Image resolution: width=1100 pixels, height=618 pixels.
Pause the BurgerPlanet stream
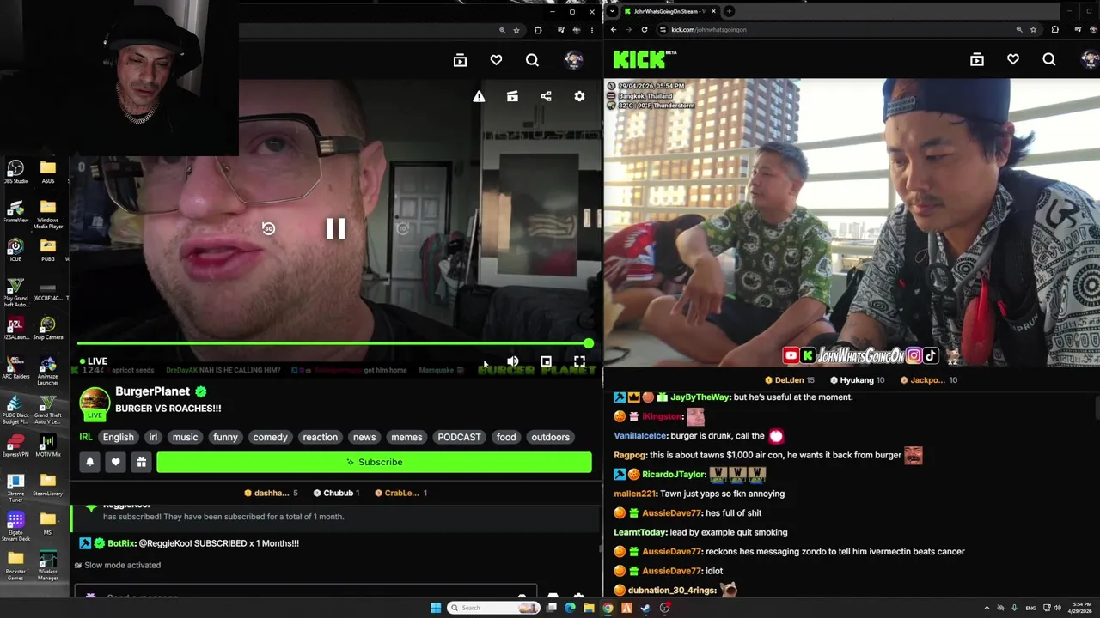(335, 228)
